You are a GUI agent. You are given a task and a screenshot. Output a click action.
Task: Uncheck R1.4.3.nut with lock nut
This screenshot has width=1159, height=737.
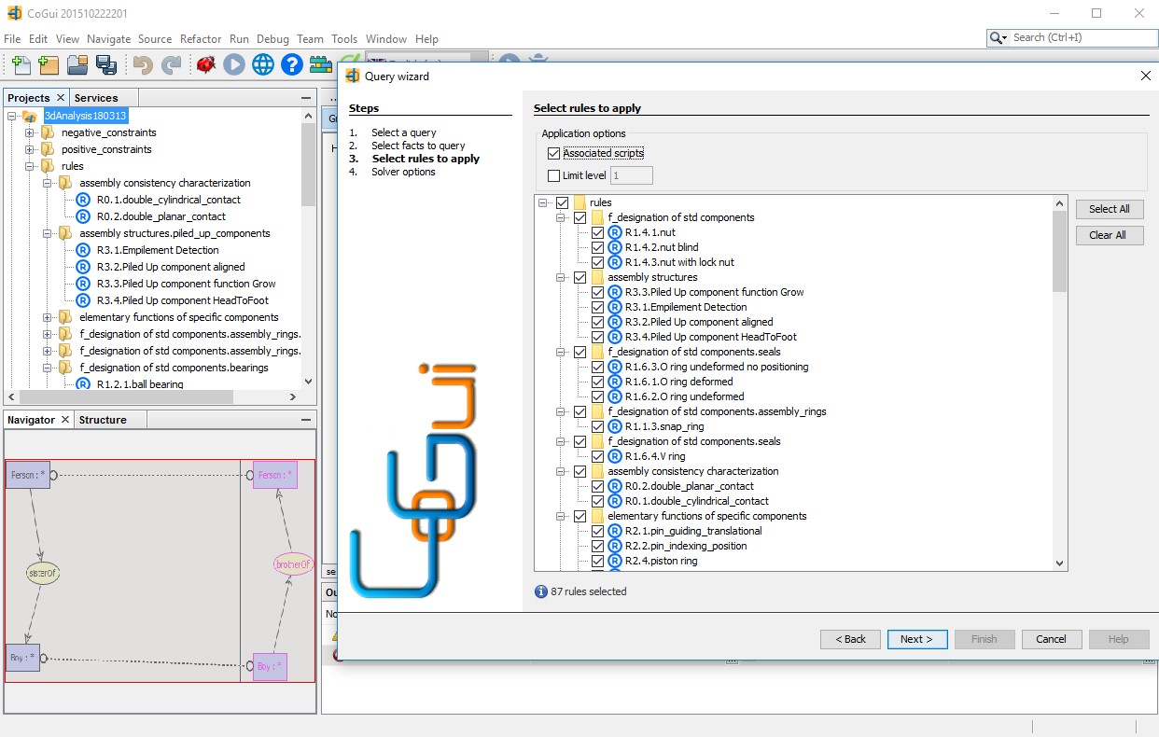pos(598,262)
